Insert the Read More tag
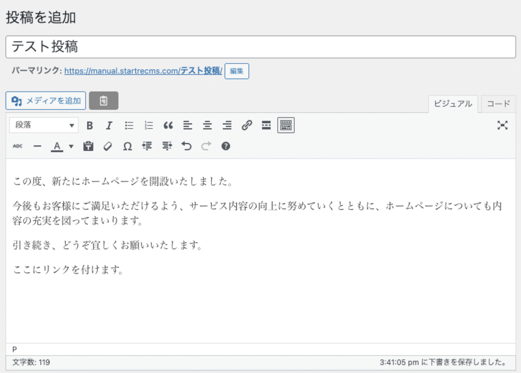This screenshot has width=521, height=373. pos(266,126)
